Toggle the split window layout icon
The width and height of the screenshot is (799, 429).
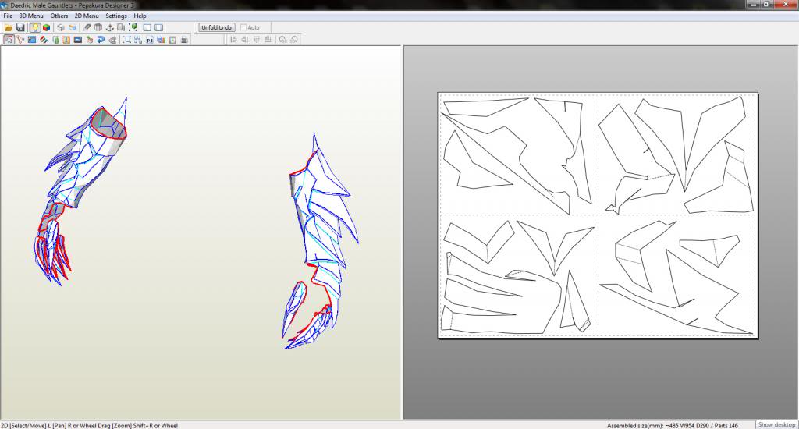(147, 27)
